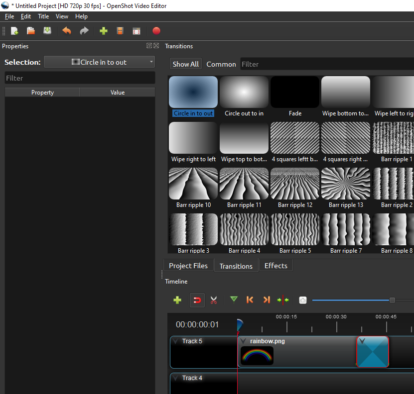Float the Properties panel using its undock icon

149,46
